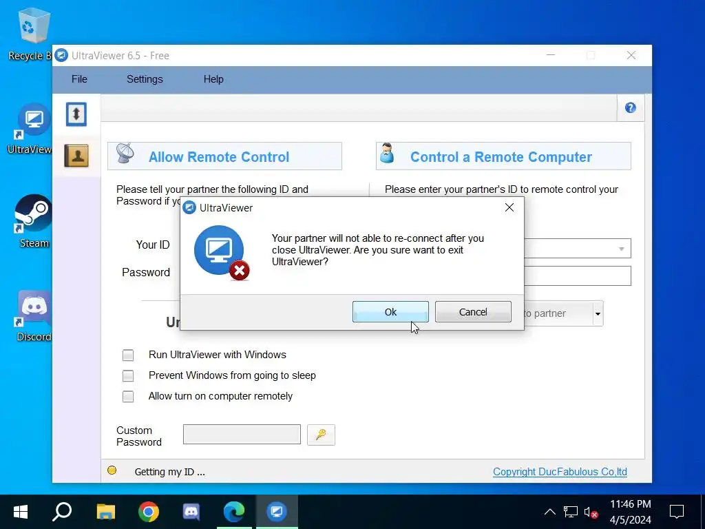Click the satellite dish Allow Remote Control icon
This screenshot has height=529, width=705.
pyautogui.click(x=125, y=154)
